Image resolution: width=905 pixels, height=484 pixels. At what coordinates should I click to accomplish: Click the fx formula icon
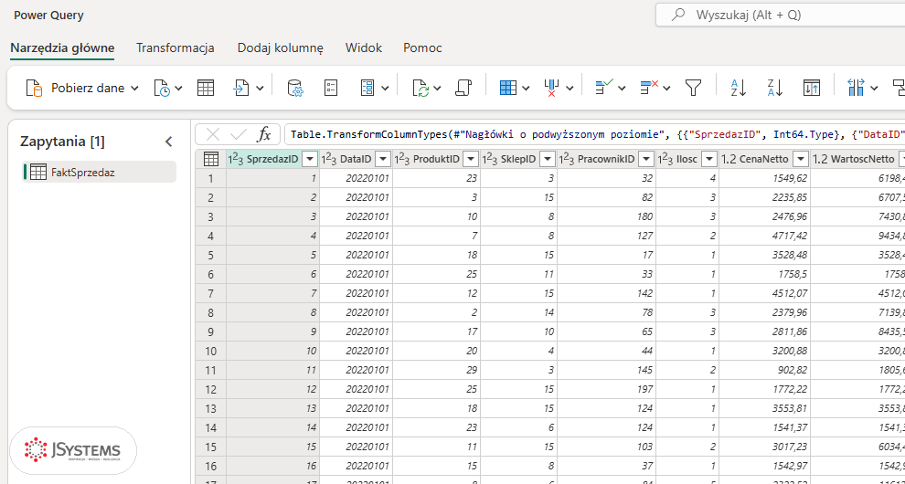coord(264,134)
